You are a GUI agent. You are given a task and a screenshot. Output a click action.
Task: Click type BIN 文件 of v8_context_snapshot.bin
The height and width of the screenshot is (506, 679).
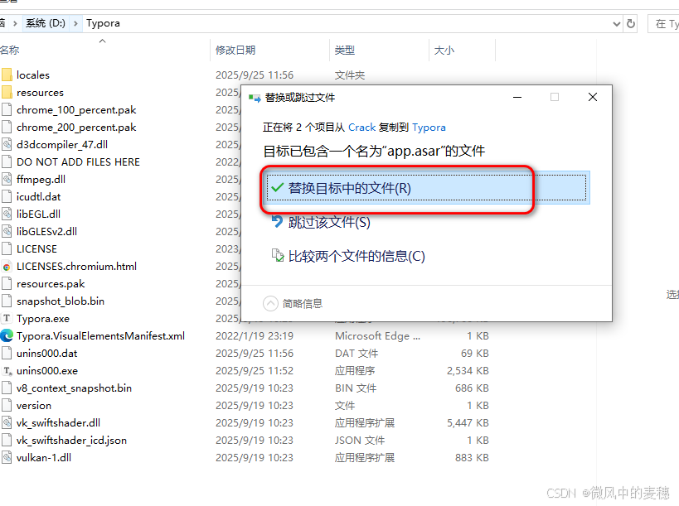pyautogui.click(x=355, y=388)
